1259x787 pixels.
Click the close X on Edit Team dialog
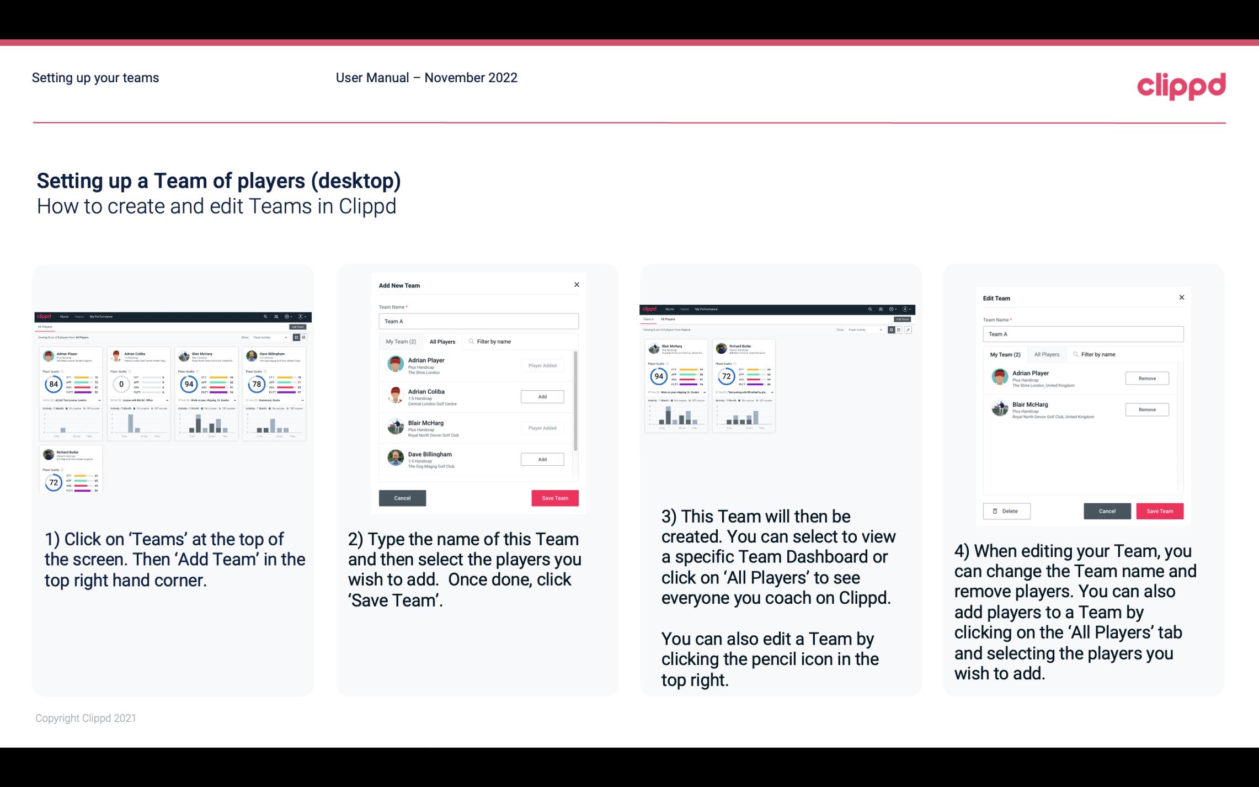[x=1181, y=297]
